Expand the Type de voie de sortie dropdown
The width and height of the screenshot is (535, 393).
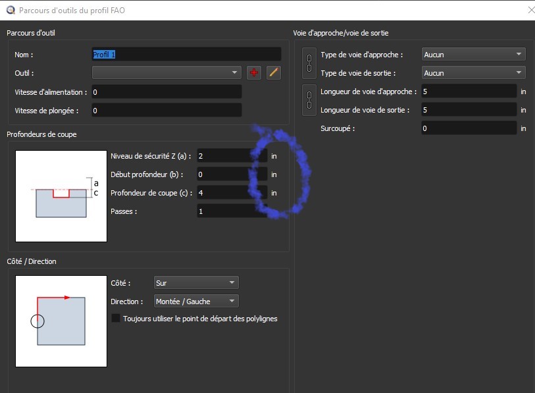pos(472,73)
